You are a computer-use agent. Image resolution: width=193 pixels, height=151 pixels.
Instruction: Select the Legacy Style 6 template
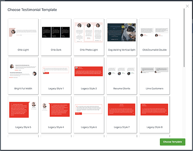[x=89, y=115]
